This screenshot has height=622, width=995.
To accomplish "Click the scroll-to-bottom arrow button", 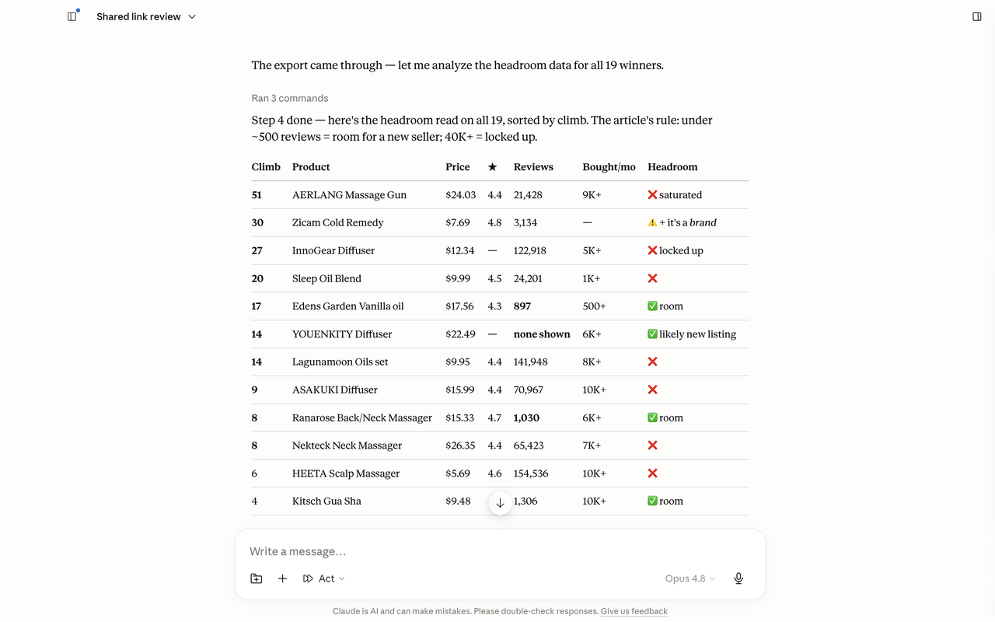I will pyautogui.click(x=500, y=503).
